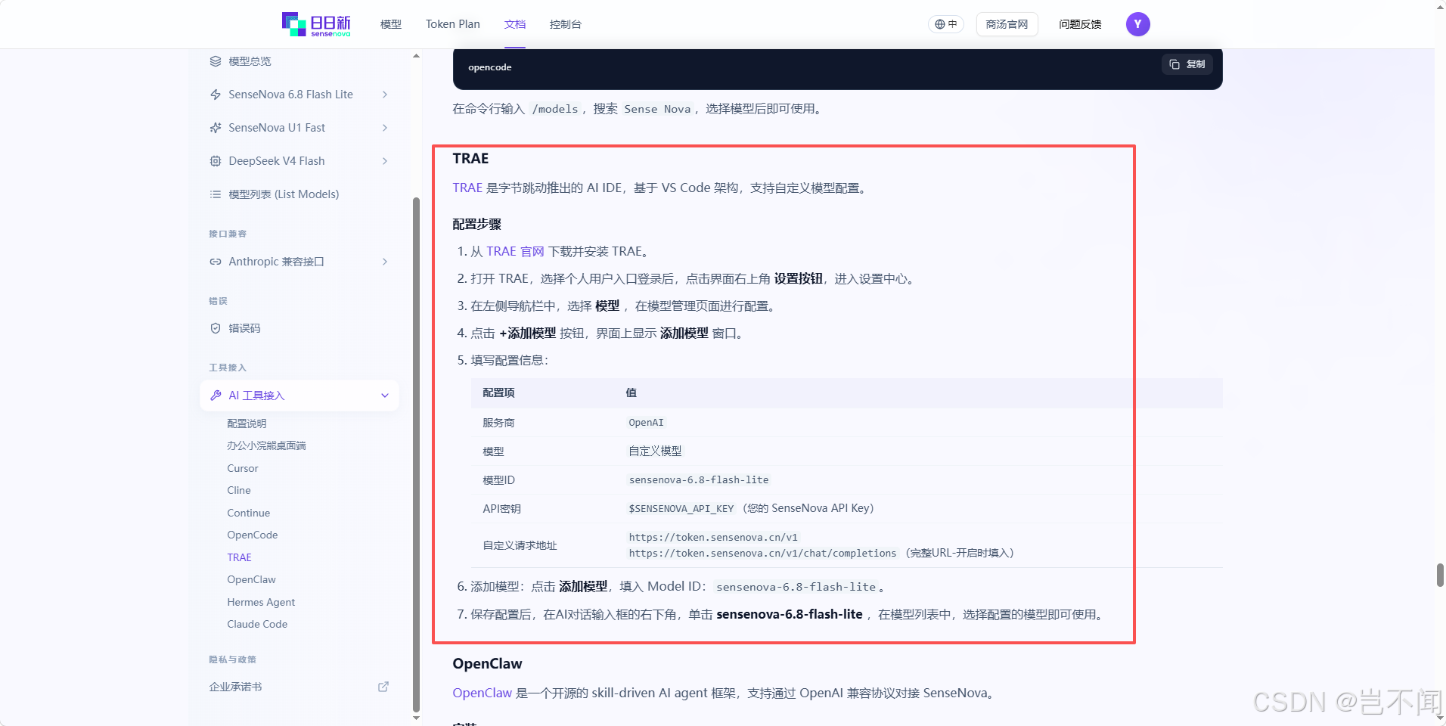Image resolution: width=1446 pixels, height=726 pixels.
Task: Click https://token.sensenova.cn/v1 address value
Action: (x=713, y=537)
